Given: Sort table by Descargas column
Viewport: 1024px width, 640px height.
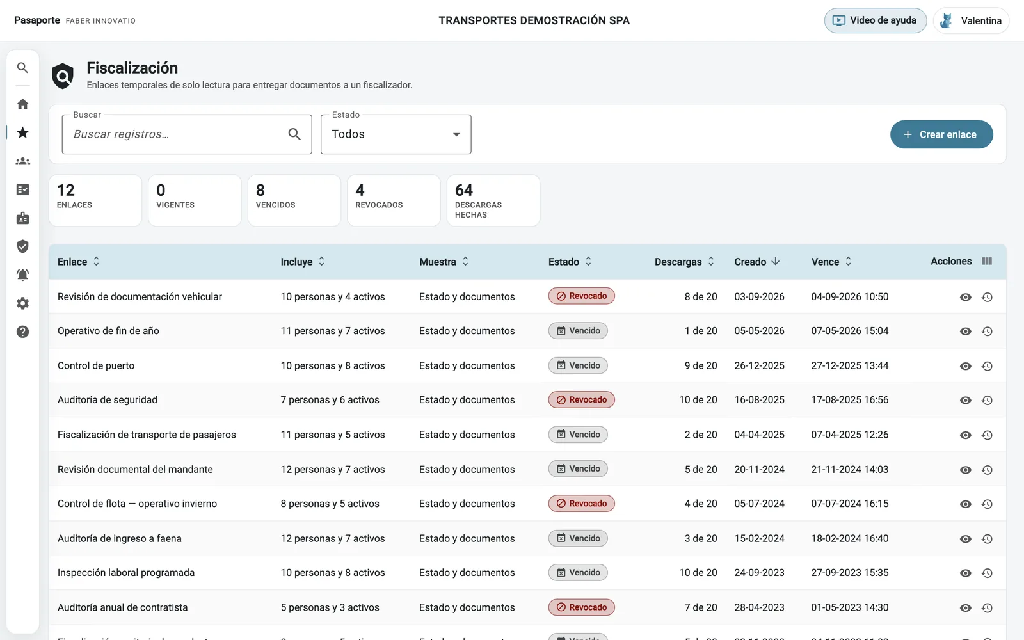Looking at the screenshot, I should tap(684, 262).
